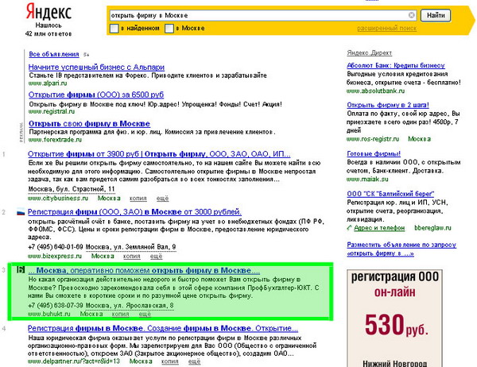Image resolution: width=477 pixels, height=367 pixels.
Task: Click 'Москва' region label under citybusiness.ru
Action: click(109, 199)
